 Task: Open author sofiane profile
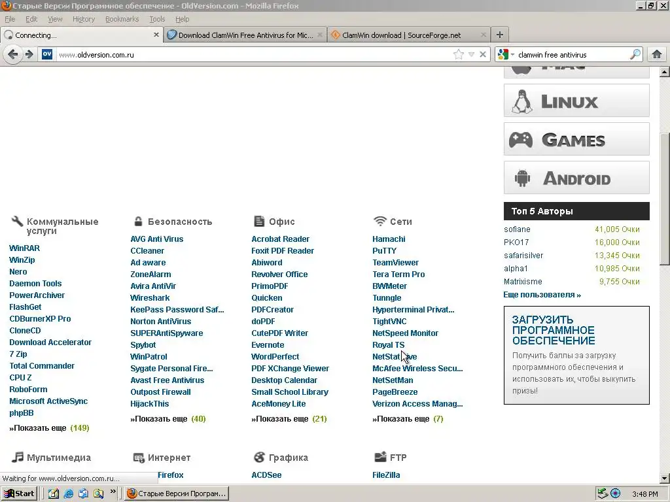click(517, 229)
